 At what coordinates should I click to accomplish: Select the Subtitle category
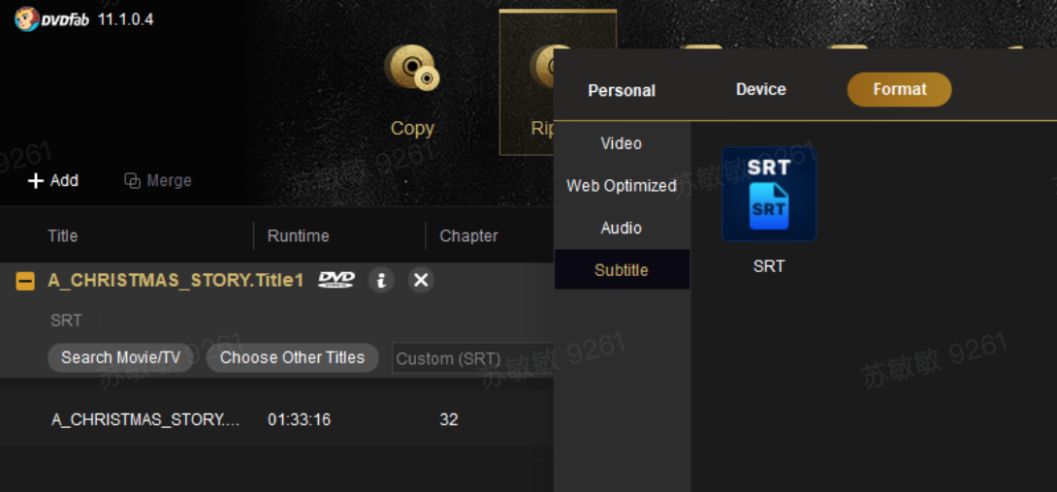[622, 270]
